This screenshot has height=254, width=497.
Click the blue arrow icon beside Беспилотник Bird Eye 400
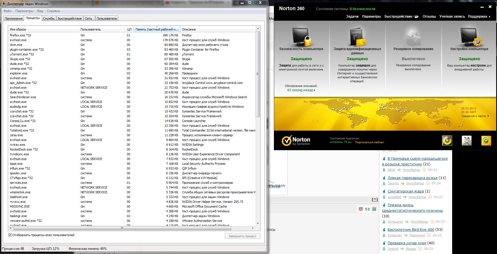point(384,230)
